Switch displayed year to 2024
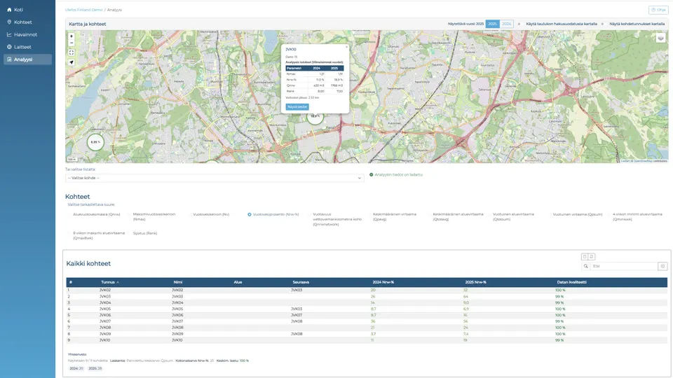Screen dimensions: 673x378 click(x=506, y=24)
